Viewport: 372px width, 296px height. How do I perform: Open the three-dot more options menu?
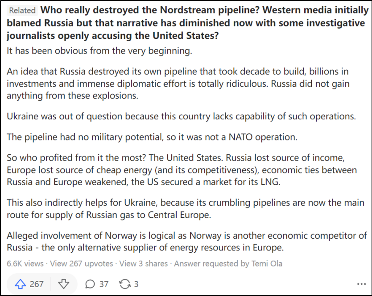pos(361,284)
